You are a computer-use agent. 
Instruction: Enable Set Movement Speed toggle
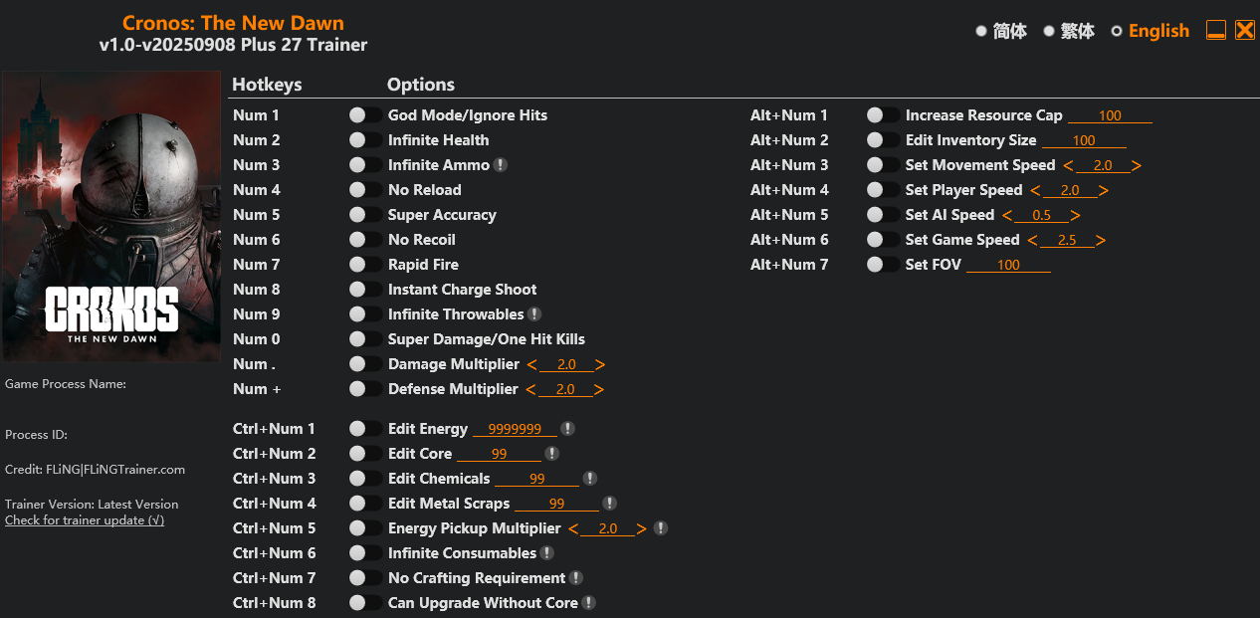883,165
